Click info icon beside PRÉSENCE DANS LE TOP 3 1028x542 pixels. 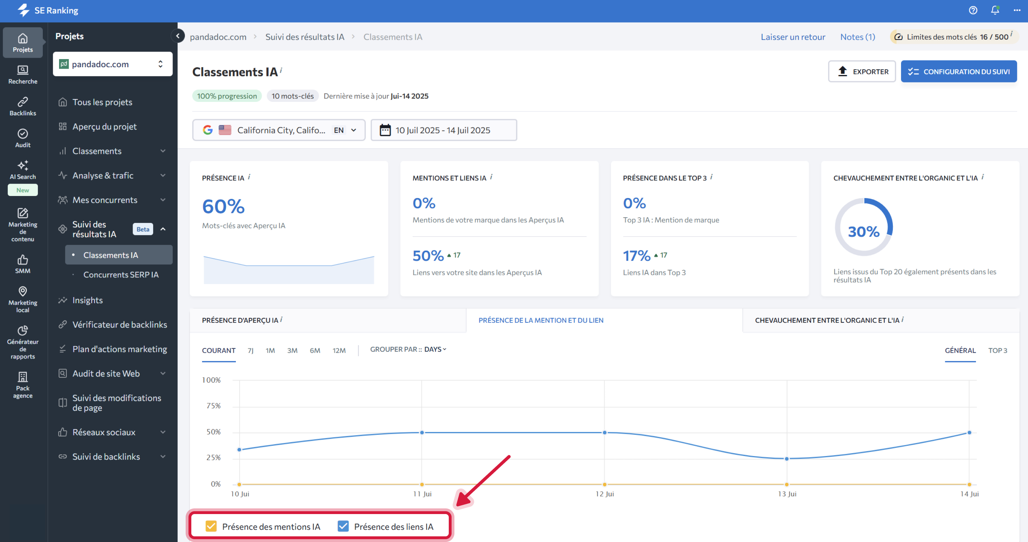[712, 177]
